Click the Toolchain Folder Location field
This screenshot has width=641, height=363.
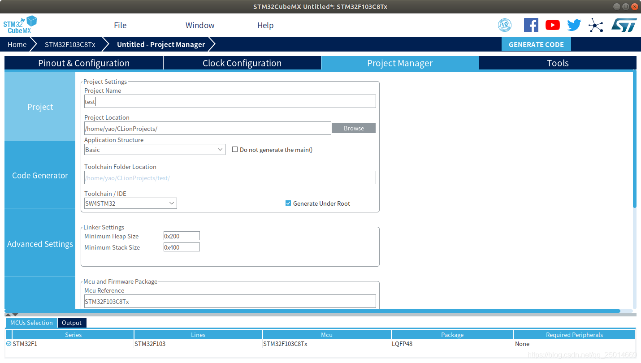pos(230,177)
